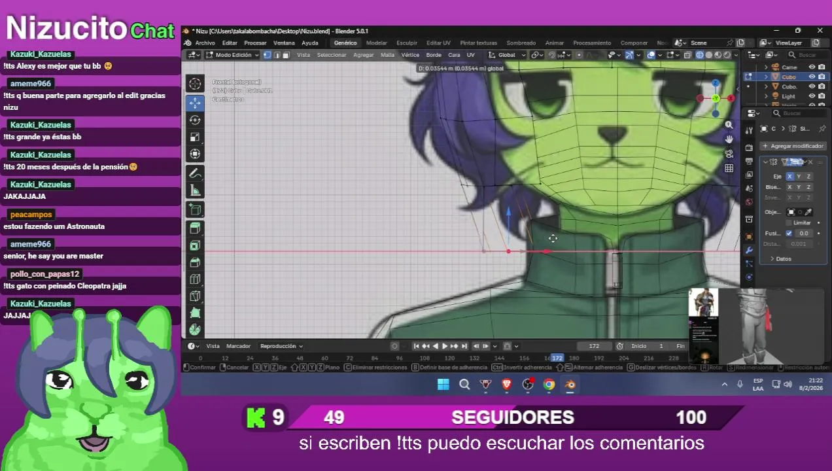832x471 pixels.
Task: Switch to the Esculpir workspace tab
Action: click(407, 43)
